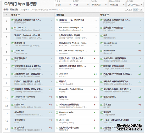Click the 免费排行 column header
145x133 pixels.
[x=15, y=15]
